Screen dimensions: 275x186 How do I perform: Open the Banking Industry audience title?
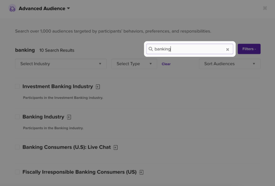43,117
